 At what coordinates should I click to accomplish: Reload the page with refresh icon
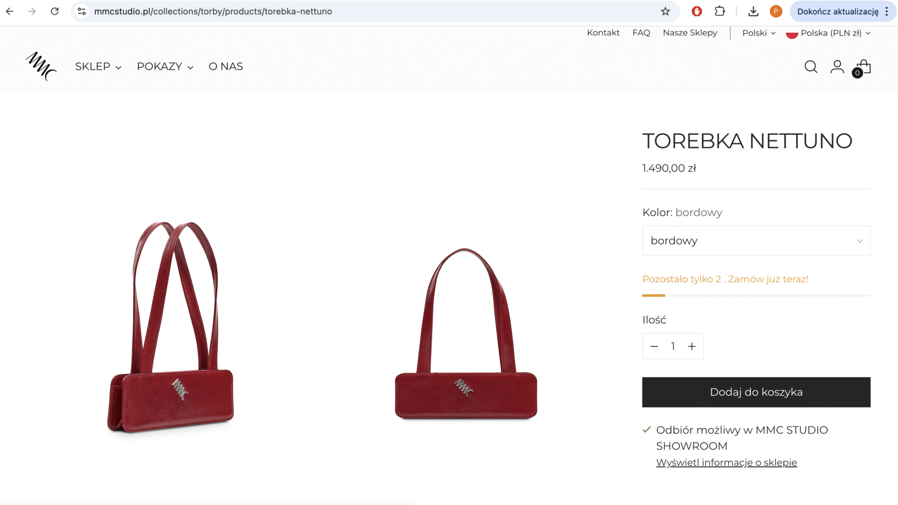[55, 11]
